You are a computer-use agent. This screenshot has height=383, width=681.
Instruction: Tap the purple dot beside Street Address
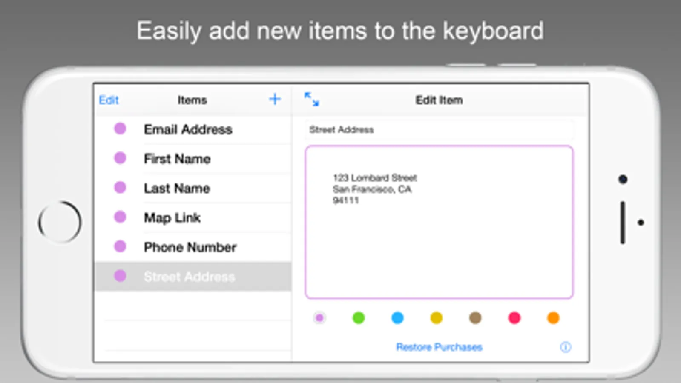pos(120,276)
